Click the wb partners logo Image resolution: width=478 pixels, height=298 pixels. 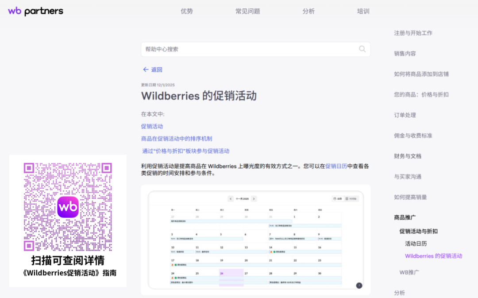pyautogui.click(x=35, y=11)
